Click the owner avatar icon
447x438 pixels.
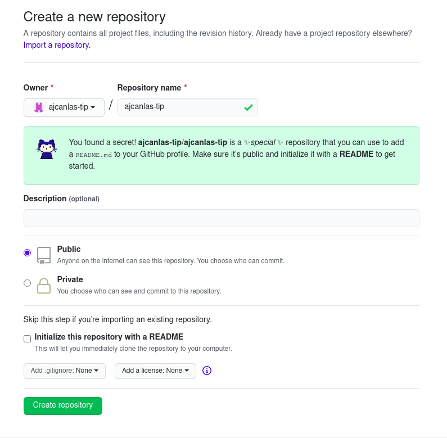[39, 107]
